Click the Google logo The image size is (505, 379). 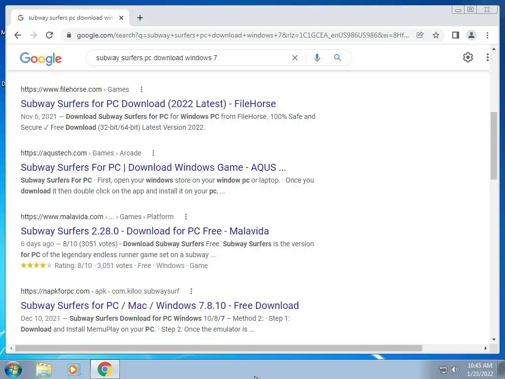pyautogui.click(x=40, y=58)
